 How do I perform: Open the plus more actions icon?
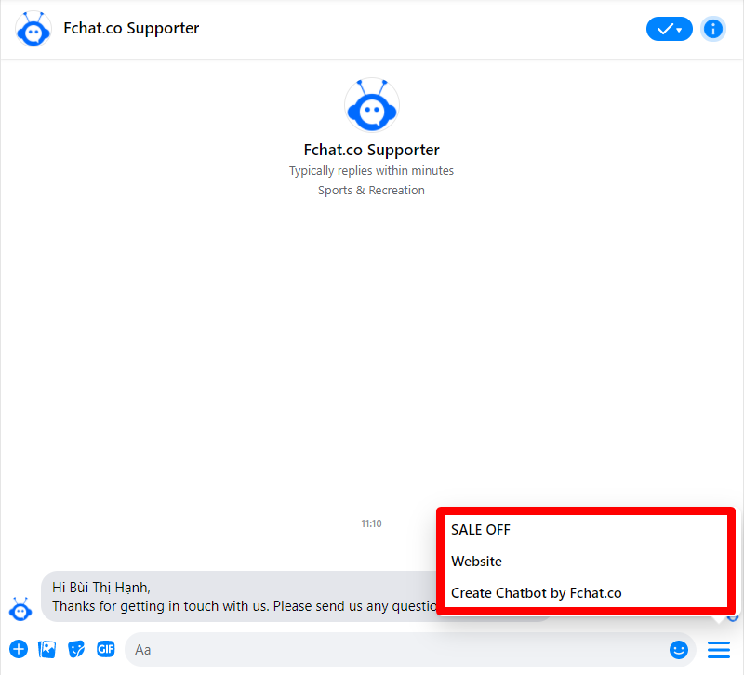(x=19, y=649)
